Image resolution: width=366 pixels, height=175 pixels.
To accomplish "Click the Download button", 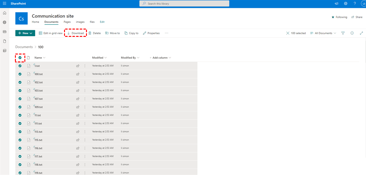I will click(x=76, y=33).
